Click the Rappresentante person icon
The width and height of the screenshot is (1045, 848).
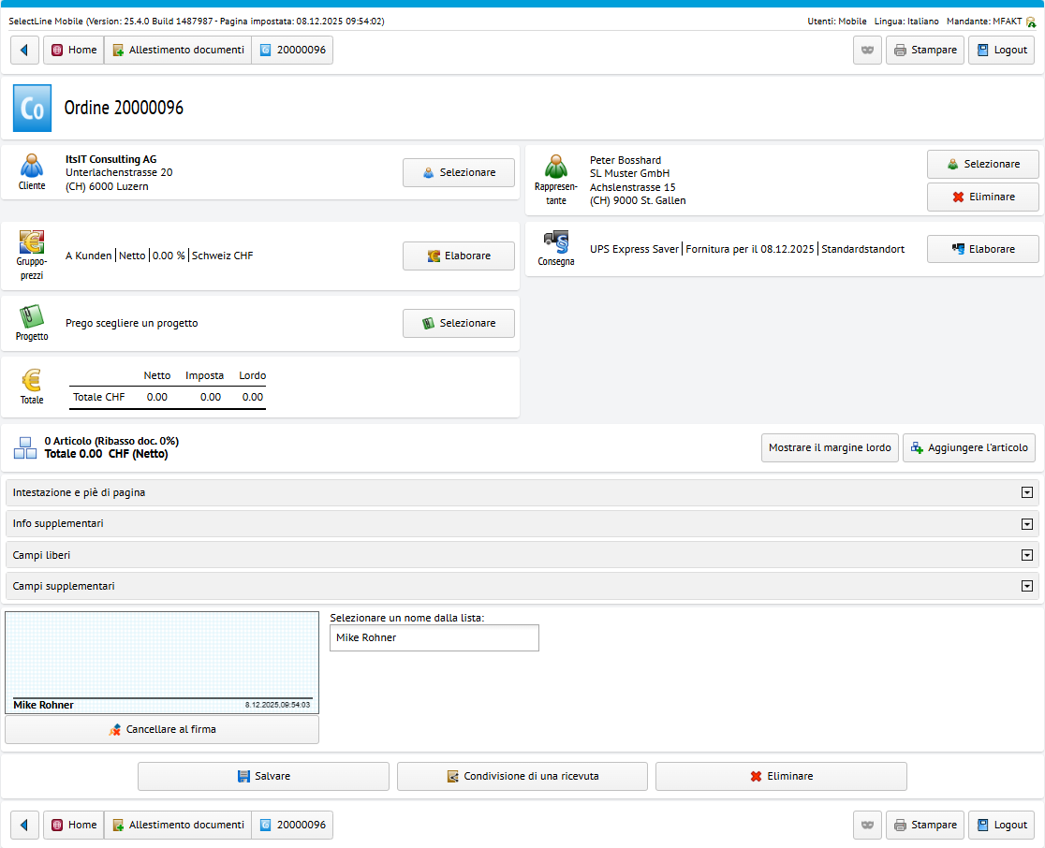click(556, 166)
